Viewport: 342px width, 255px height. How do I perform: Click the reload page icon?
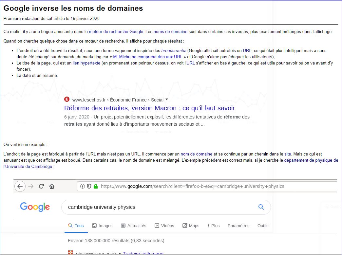41,186
